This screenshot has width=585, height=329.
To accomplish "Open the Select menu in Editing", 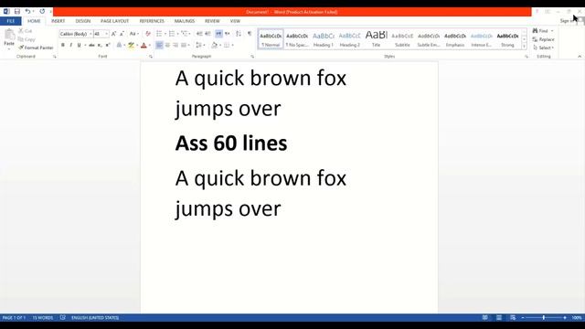I will coord(543,48).
